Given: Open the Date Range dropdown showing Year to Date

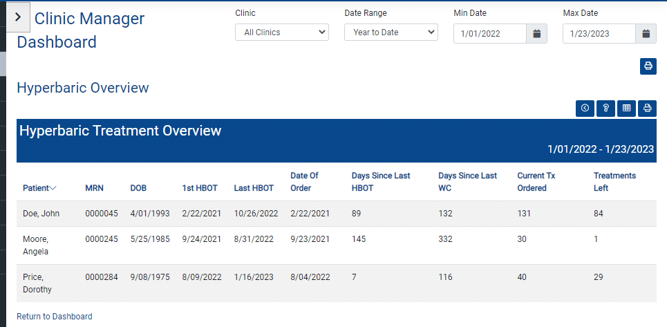Looking at the screenshot, I should (391, 32).
